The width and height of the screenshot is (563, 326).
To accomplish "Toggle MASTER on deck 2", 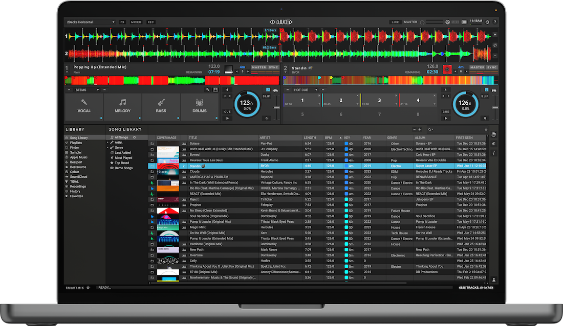I will tap(477, 67).
